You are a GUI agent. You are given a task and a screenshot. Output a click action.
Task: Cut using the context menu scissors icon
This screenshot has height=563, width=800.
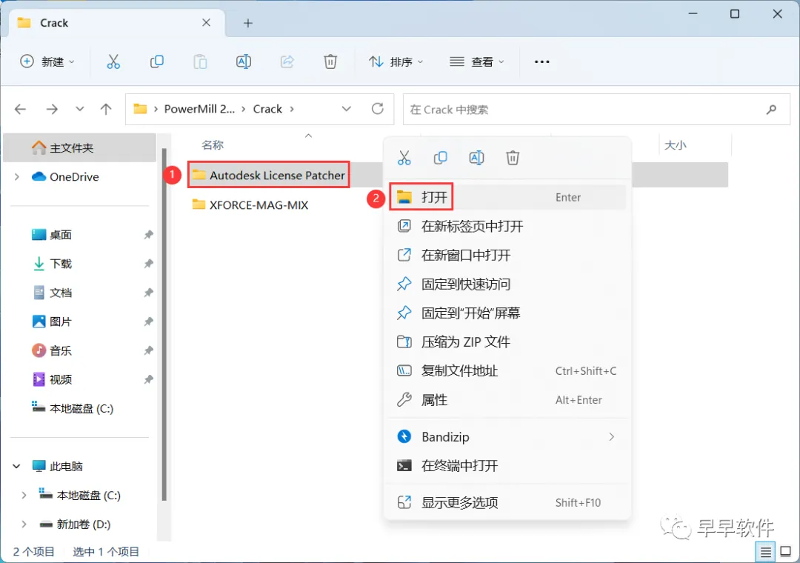(404, 158)
